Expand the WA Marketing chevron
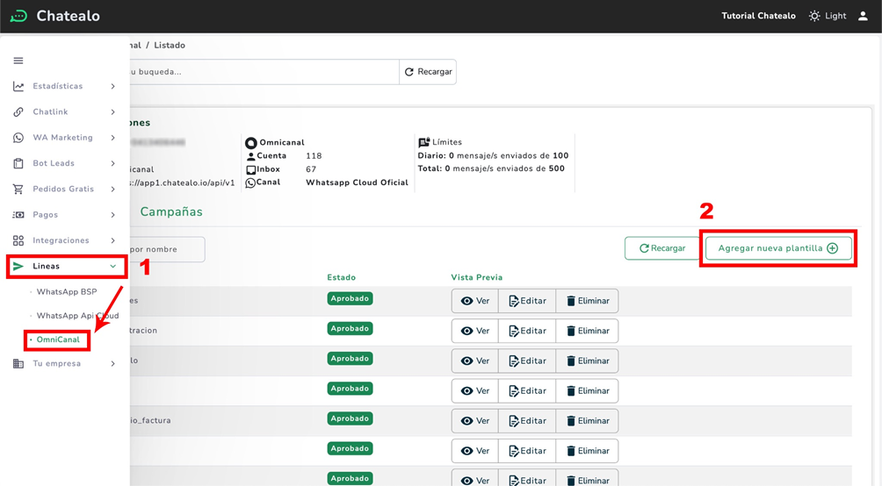882x486 pixels. pos(113,138)
